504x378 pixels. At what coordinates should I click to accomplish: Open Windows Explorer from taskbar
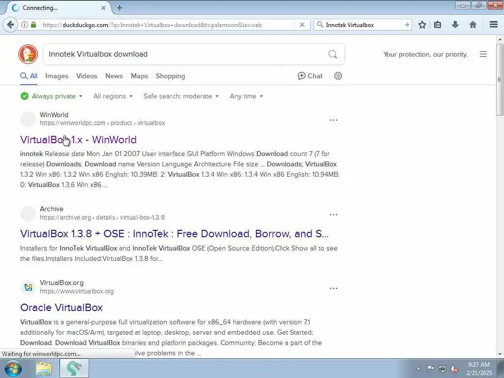44,369
